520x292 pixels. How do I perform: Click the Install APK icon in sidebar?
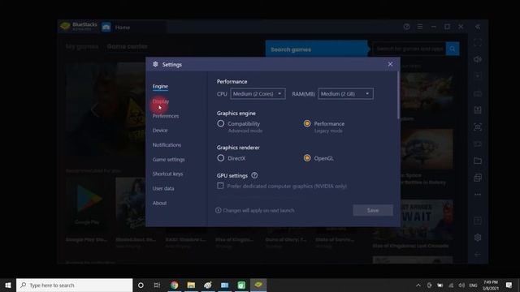(x=478, y=110)
